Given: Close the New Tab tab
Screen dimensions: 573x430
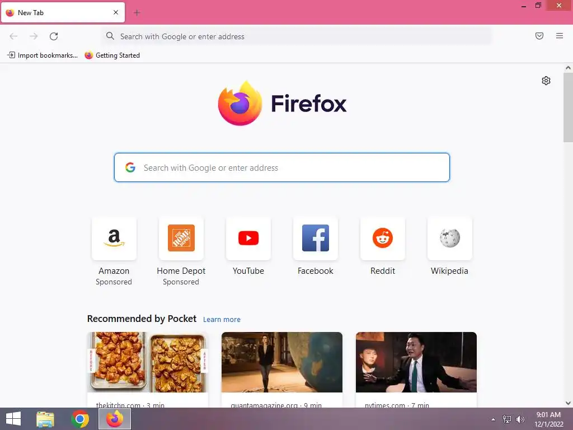Looking at the screenshot, I should click(116, 12).
